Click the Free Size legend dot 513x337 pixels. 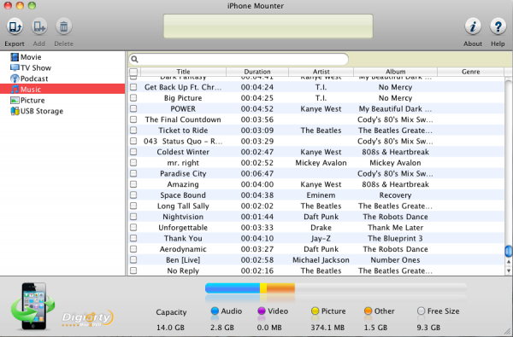pos(421,311)
